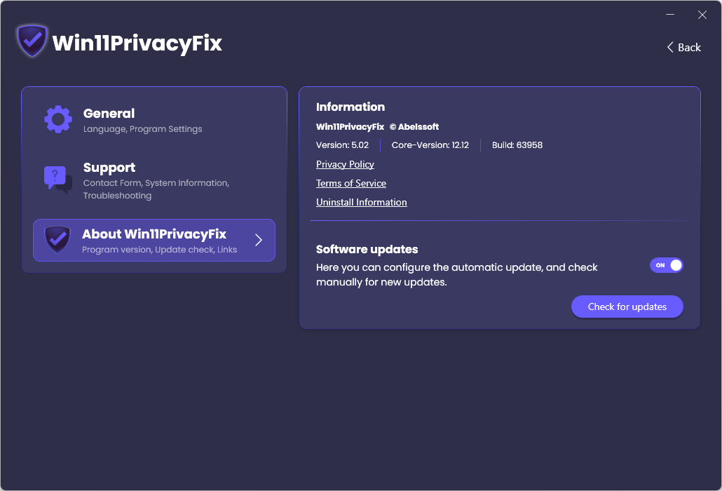
Task: Open the General settings section
Action: pyautogui.click(x=154, y=120)
